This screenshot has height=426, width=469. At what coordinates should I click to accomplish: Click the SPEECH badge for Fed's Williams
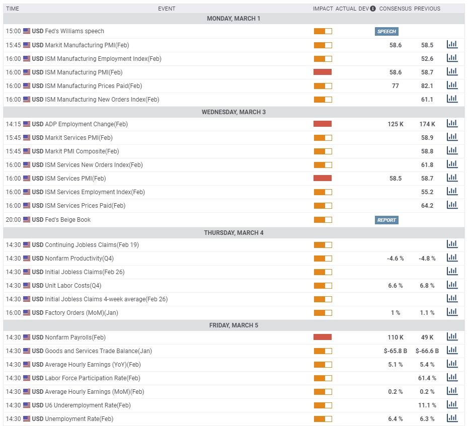point(386,31)
